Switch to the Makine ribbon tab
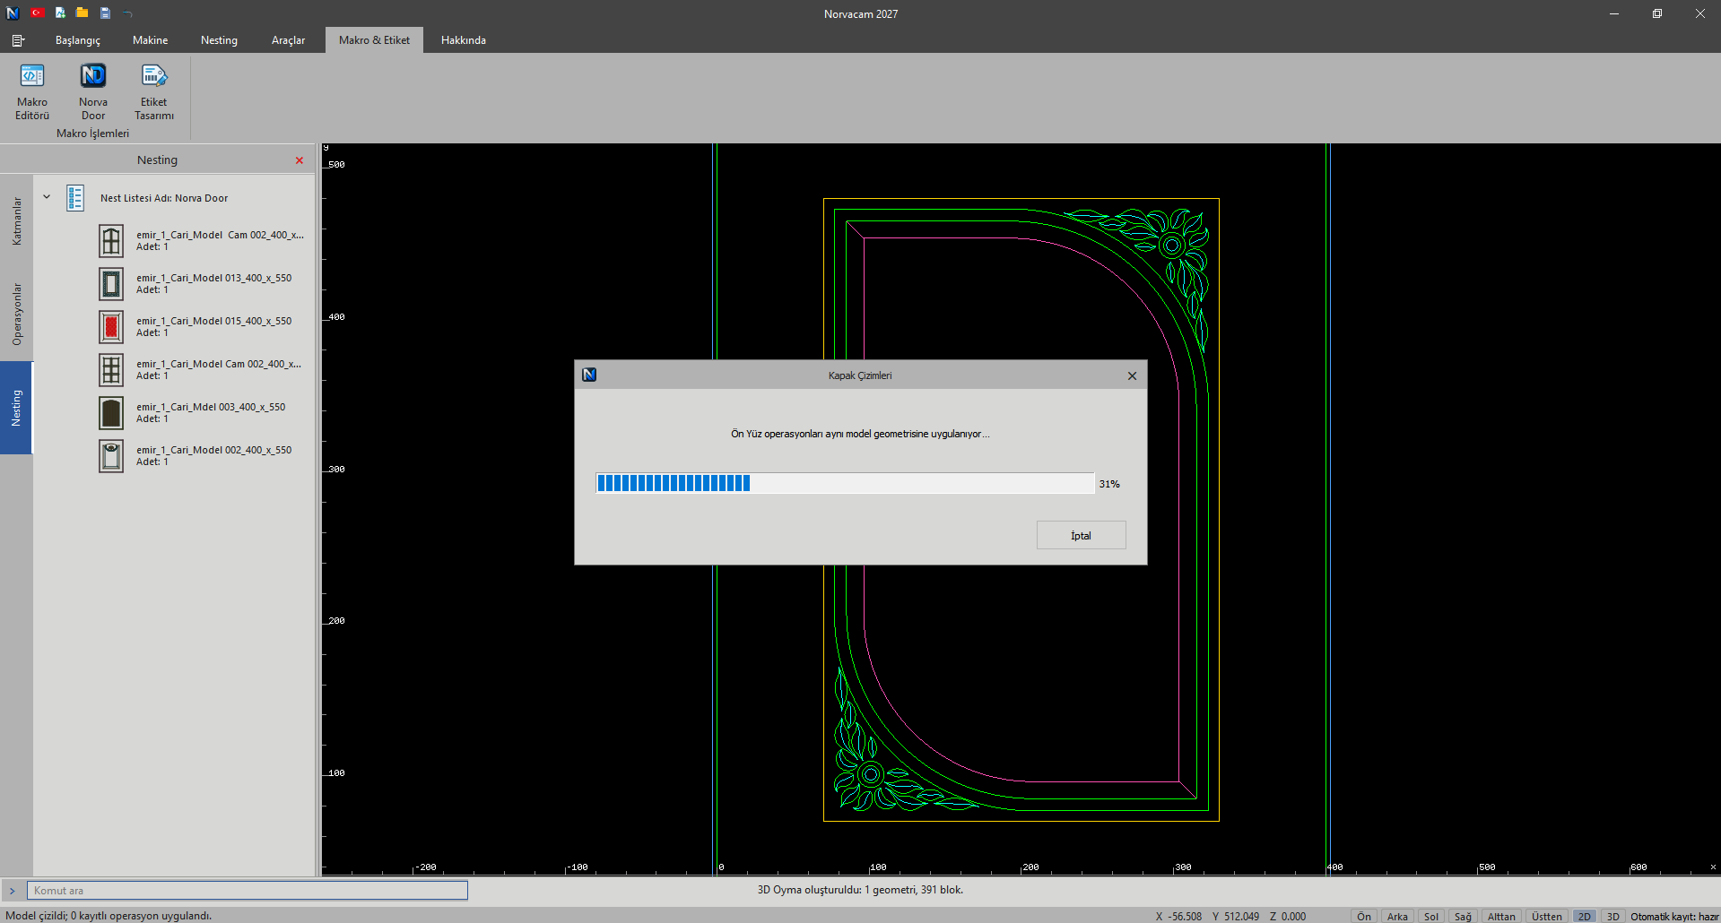This screenshot has height=923, width=1721. [150, 40]
